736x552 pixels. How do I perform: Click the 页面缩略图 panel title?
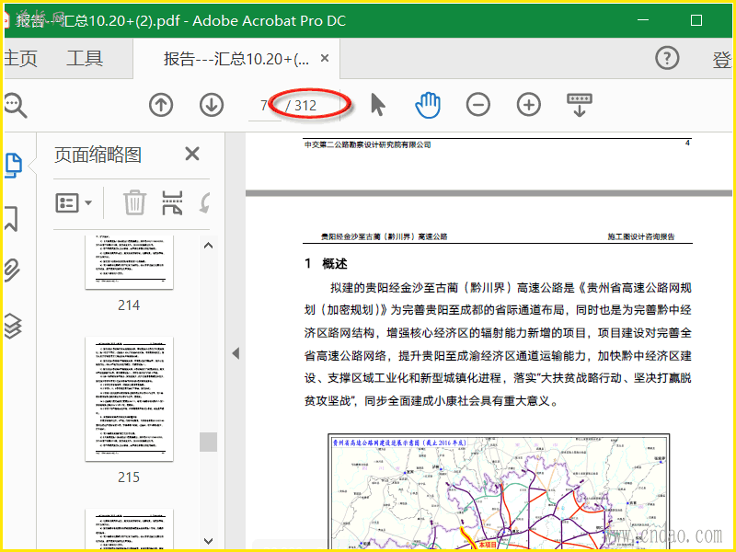[98, 155]
